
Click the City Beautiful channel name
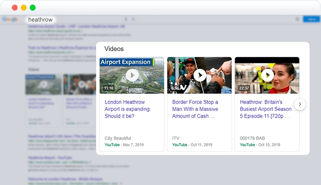pos(118,138)
